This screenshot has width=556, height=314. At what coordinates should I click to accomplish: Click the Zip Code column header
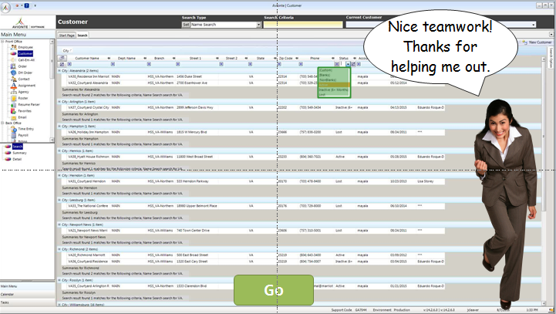coord(286,58)
